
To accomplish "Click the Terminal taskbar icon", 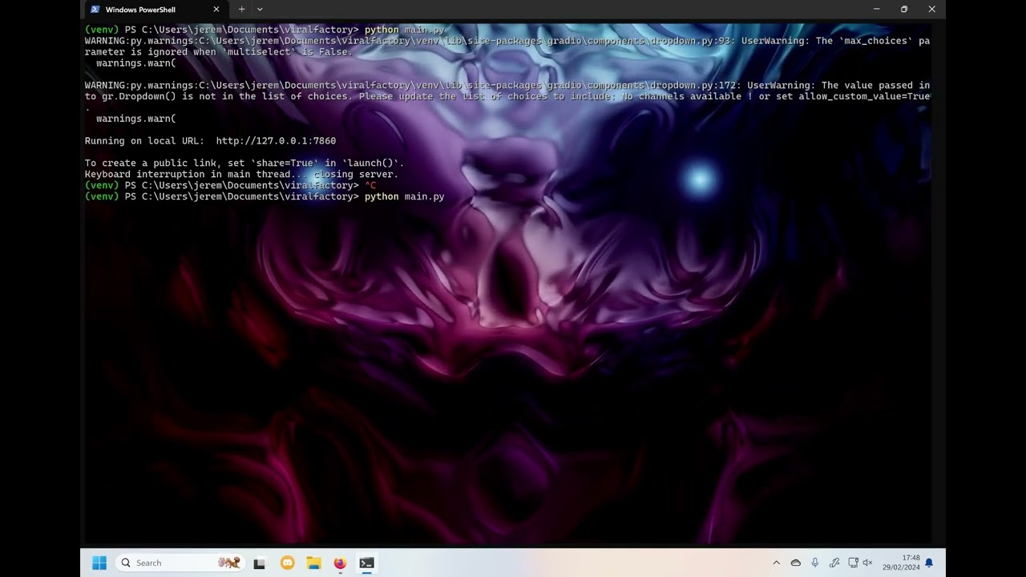I will 366,563.
